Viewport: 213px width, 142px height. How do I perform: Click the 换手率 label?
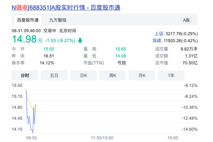click(18, 63)
